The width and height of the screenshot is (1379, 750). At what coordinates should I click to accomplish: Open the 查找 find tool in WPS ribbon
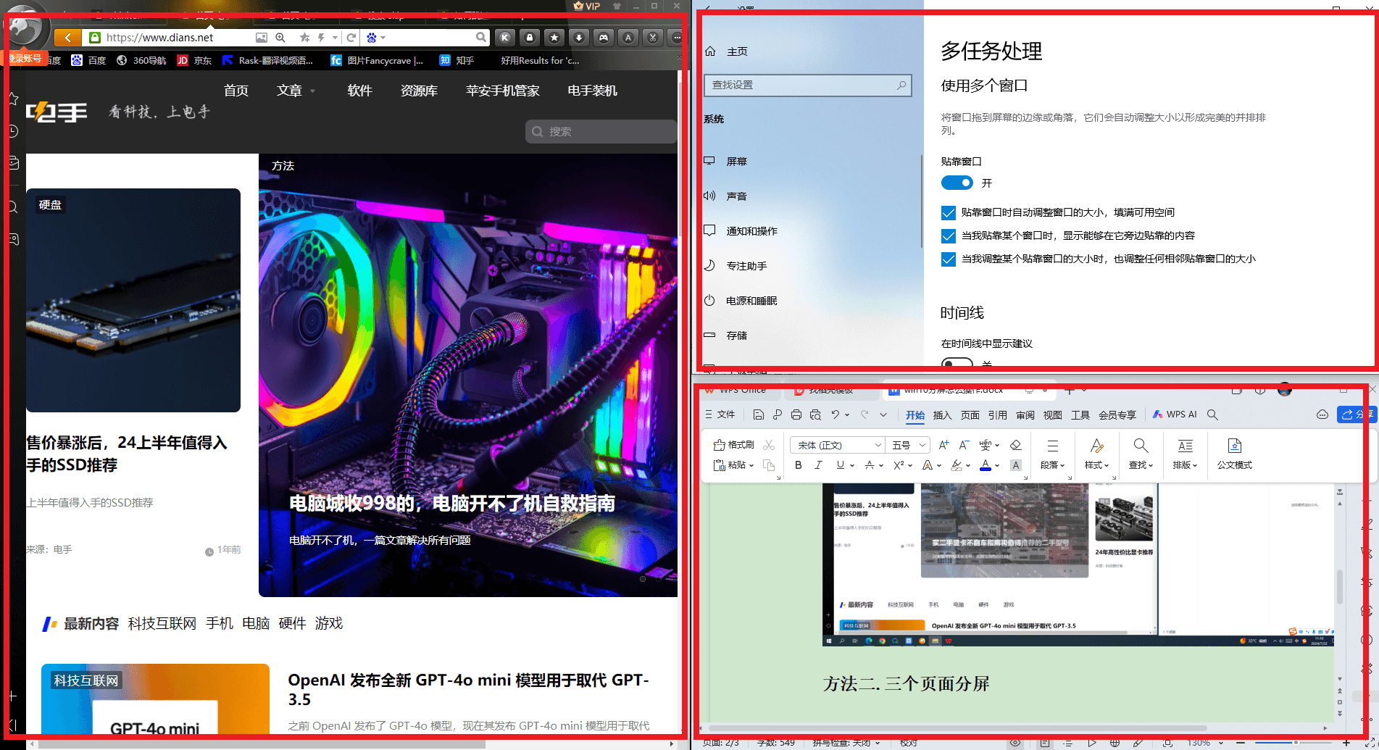tap(1139, 453)
